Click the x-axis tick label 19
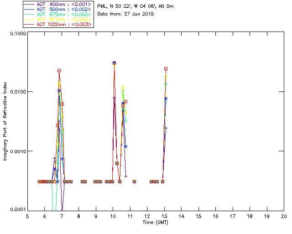The width and height of the screenshot is (292, 234). coord(267,216)
